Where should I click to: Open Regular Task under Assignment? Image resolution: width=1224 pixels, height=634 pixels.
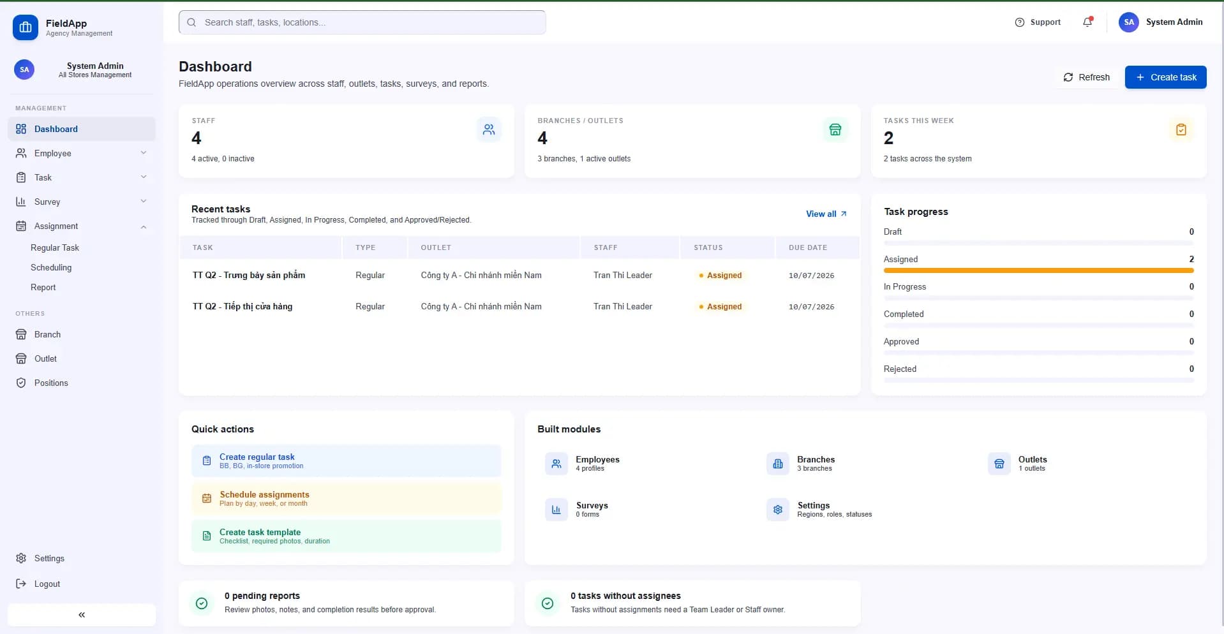pos(55,247)
